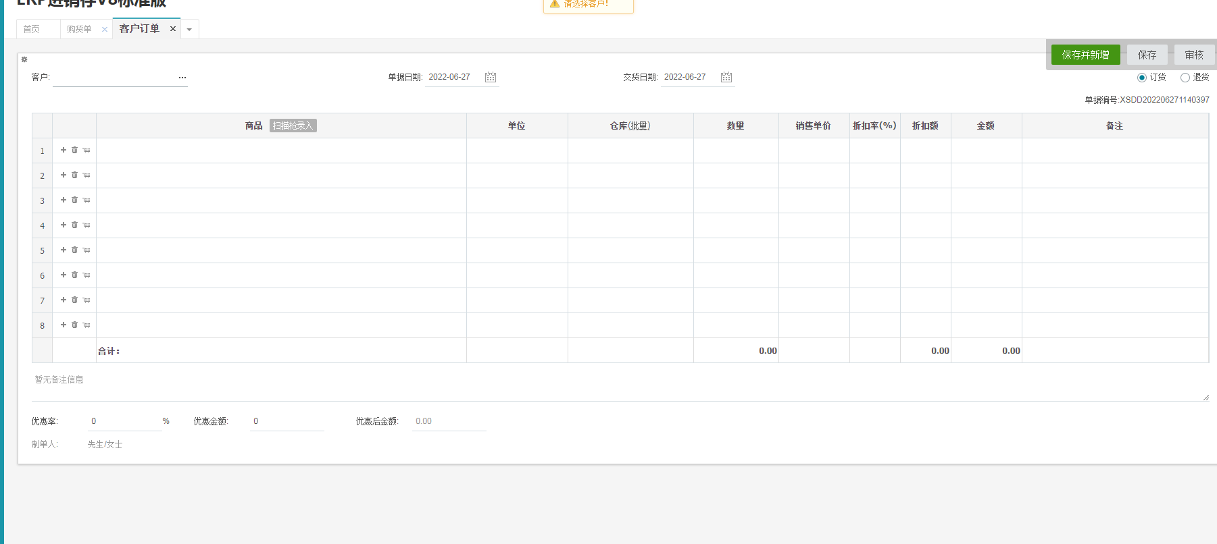This screenshot has height=544, width=1217.
Task: Open product picker cart icon in row 2
Action: tap(86, 175)
